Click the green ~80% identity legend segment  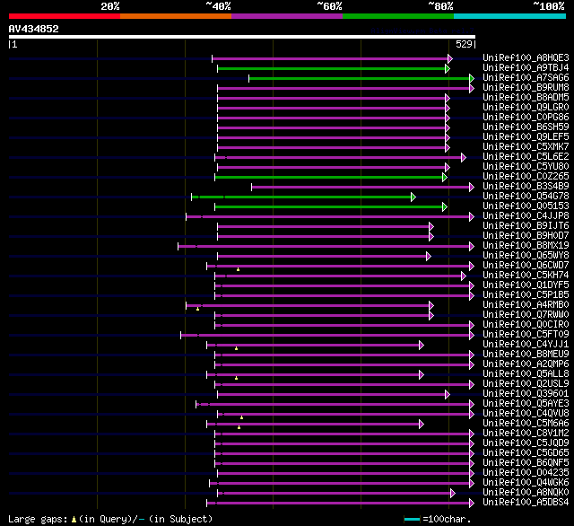[398, 16]
